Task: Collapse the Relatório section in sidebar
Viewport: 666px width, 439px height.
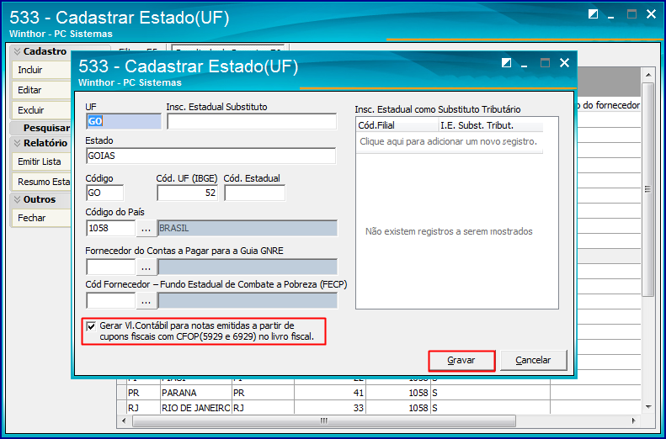Action: pos(18,143)
